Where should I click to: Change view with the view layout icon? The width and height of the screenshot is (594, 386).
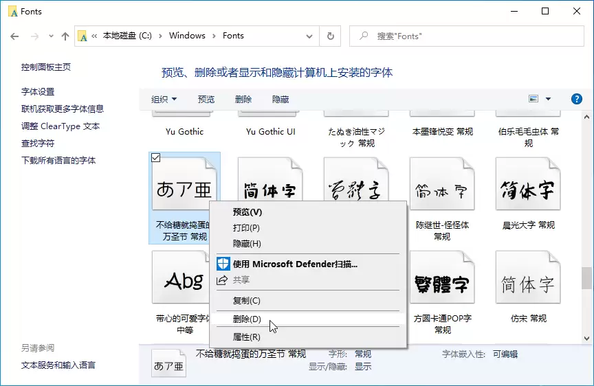533,99
